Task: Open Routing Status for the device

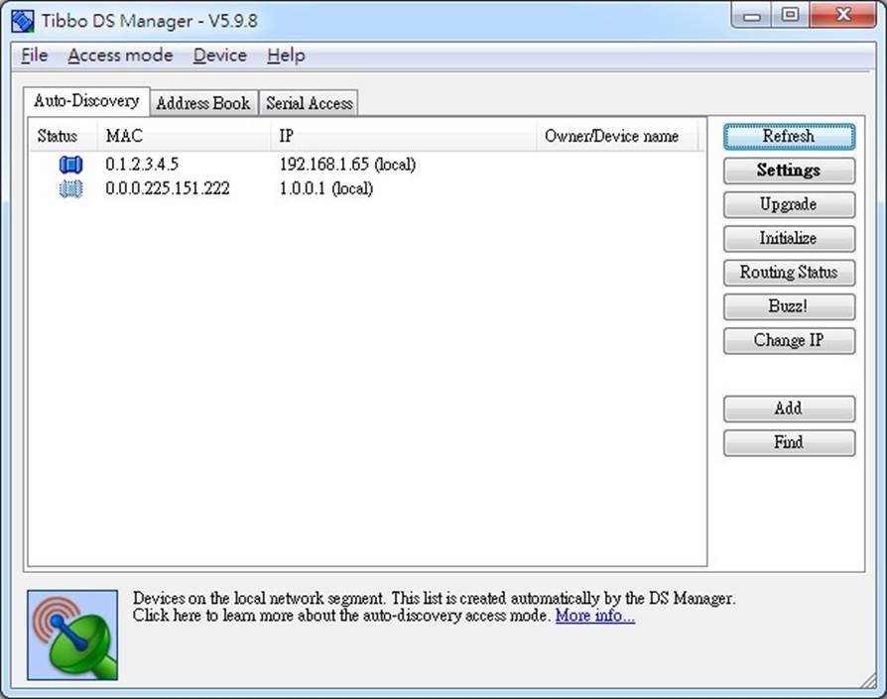Action: pos(788,272)
